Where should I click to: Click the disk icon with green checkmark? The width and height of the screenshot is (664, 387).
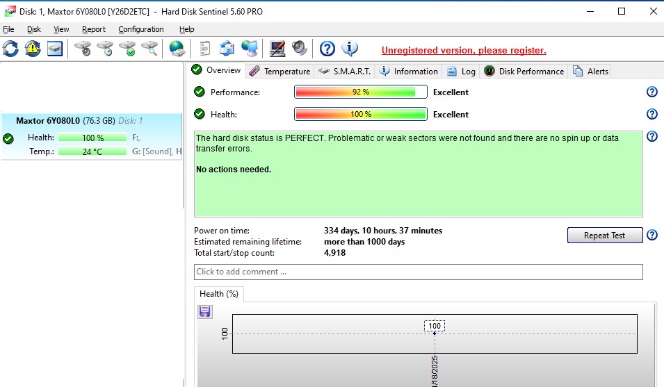coord(127,49)
